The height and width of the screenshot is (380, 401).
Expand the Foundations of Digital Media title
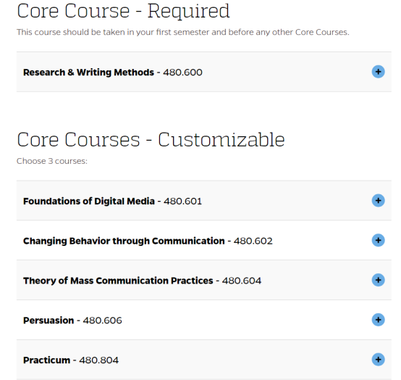pos(89,202)
